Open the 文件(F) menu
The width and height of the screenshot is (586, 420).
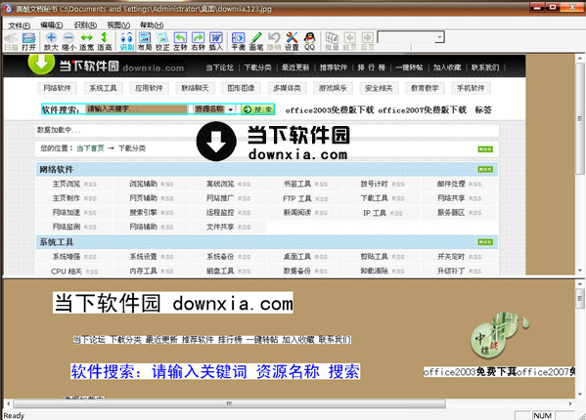(x=19, y=25)
